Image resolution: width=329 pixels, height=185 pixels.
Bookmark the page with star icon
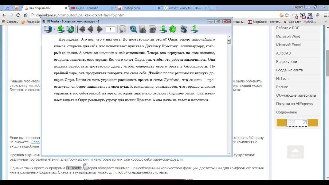pyautogui.click(x=287, y=15)
